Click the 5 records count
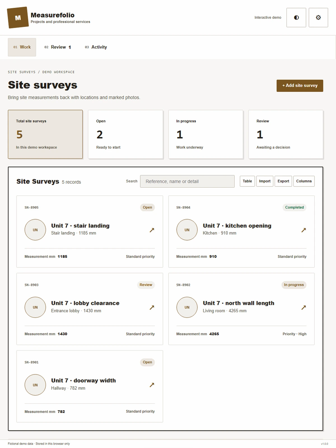 [71, 182]
